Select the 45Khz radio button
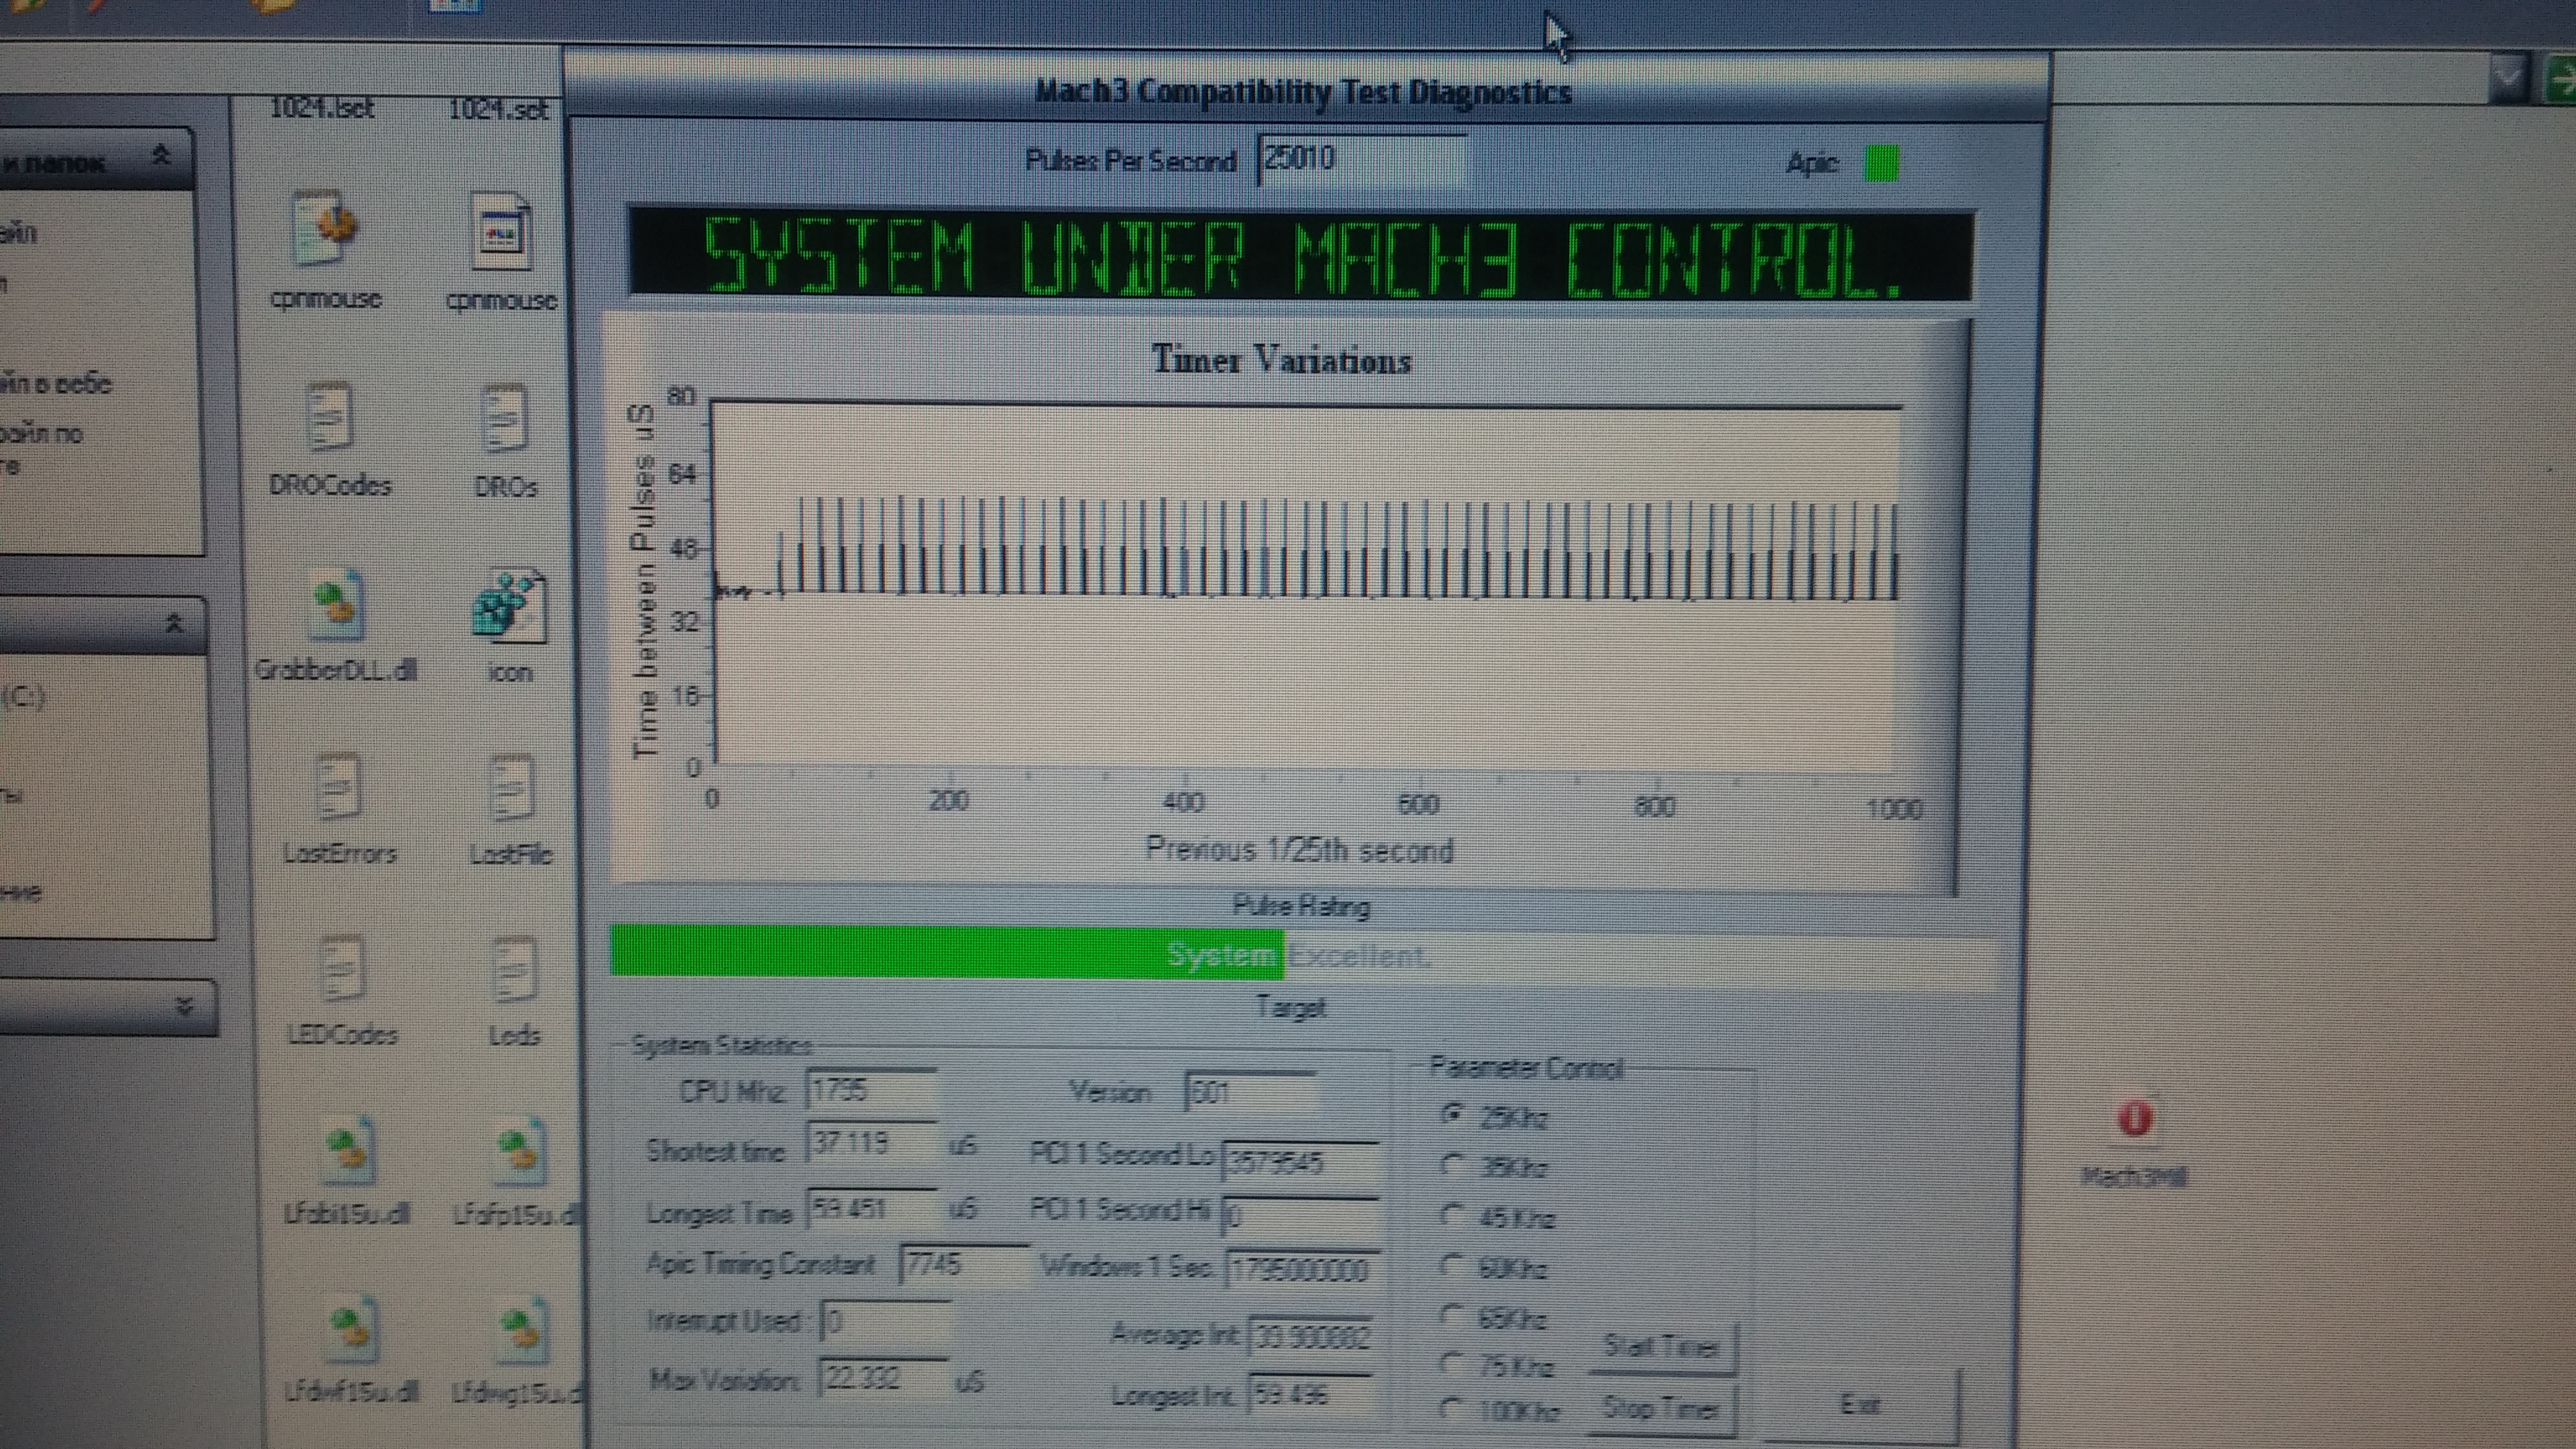This screenshot has height=1449, width=2576. [1453, 1215]
